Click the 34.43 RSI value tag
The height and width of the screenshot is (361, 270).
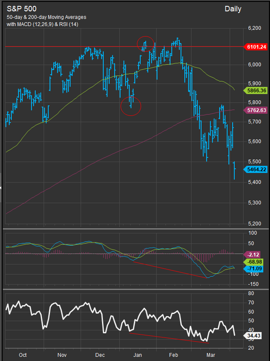pyautogui.click(x=253, y=336)
